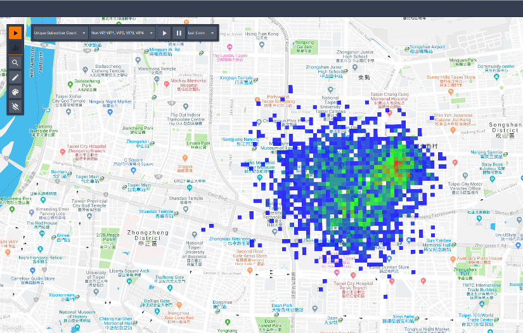
Task: Click the Linsen Park label
Action: coord(198,145)
